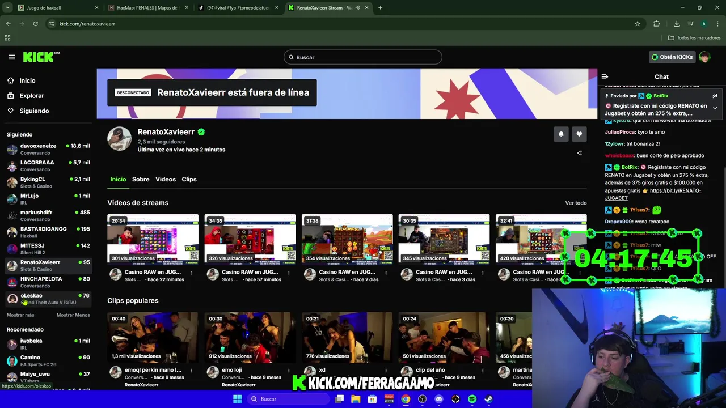Open options for the hace 2 días video
The height and width of the screenshot is (408, 726).
(386, 273)
